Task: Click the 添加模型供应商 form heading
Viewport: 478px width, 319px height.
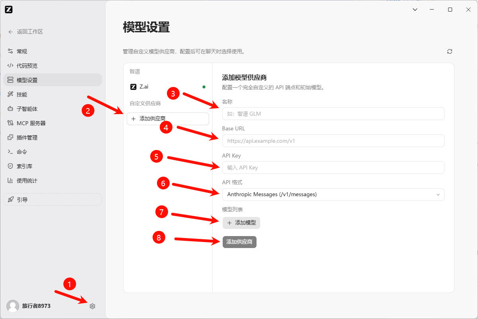Action: (244, 78)
